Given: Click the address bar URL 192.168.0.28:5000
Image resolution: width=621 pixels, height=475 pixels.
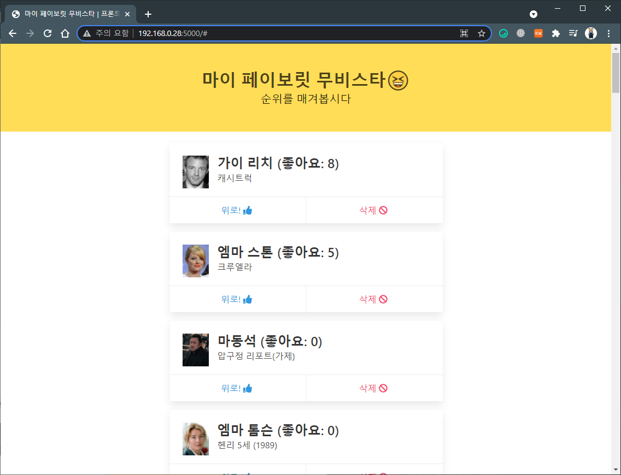Looking at the screenshot, I should [x=173, y=33].
